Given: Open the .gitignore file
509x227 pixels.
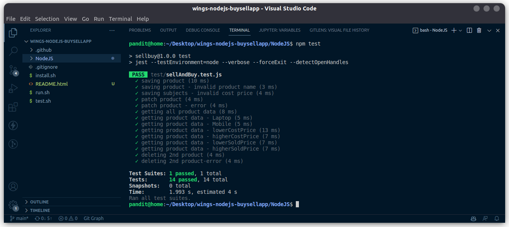Looking at the screenshot, I should click(x=71, y=67).
